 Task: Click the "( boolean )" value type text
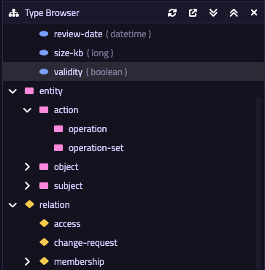click(x=107, y=72)
